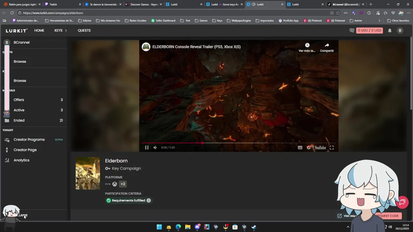Click the Lurkit logo

(x=16, y=31)
